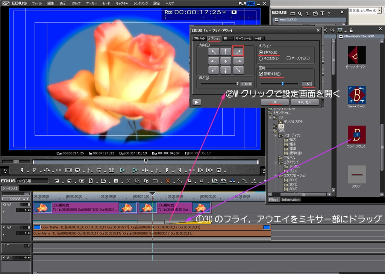Click the preview play button in Fx dialog
This screenshot has height=274, width=385.
(196, 102)
